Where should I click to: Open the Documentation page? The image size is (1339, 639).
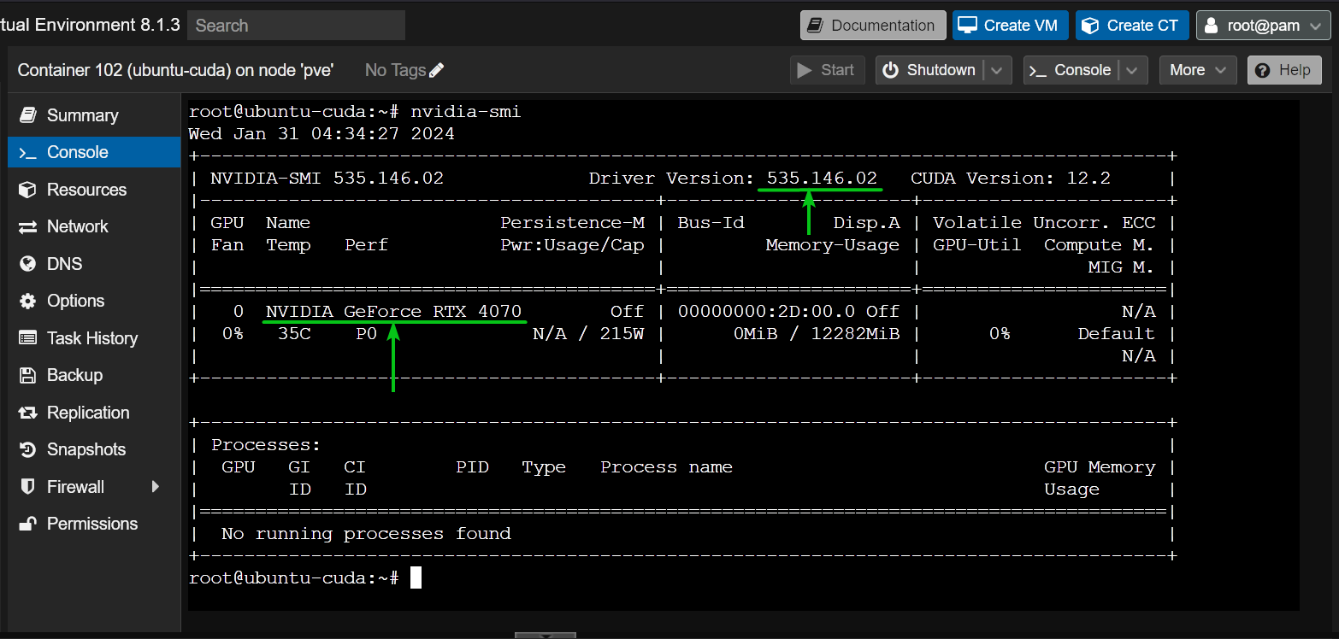[873, 26]
